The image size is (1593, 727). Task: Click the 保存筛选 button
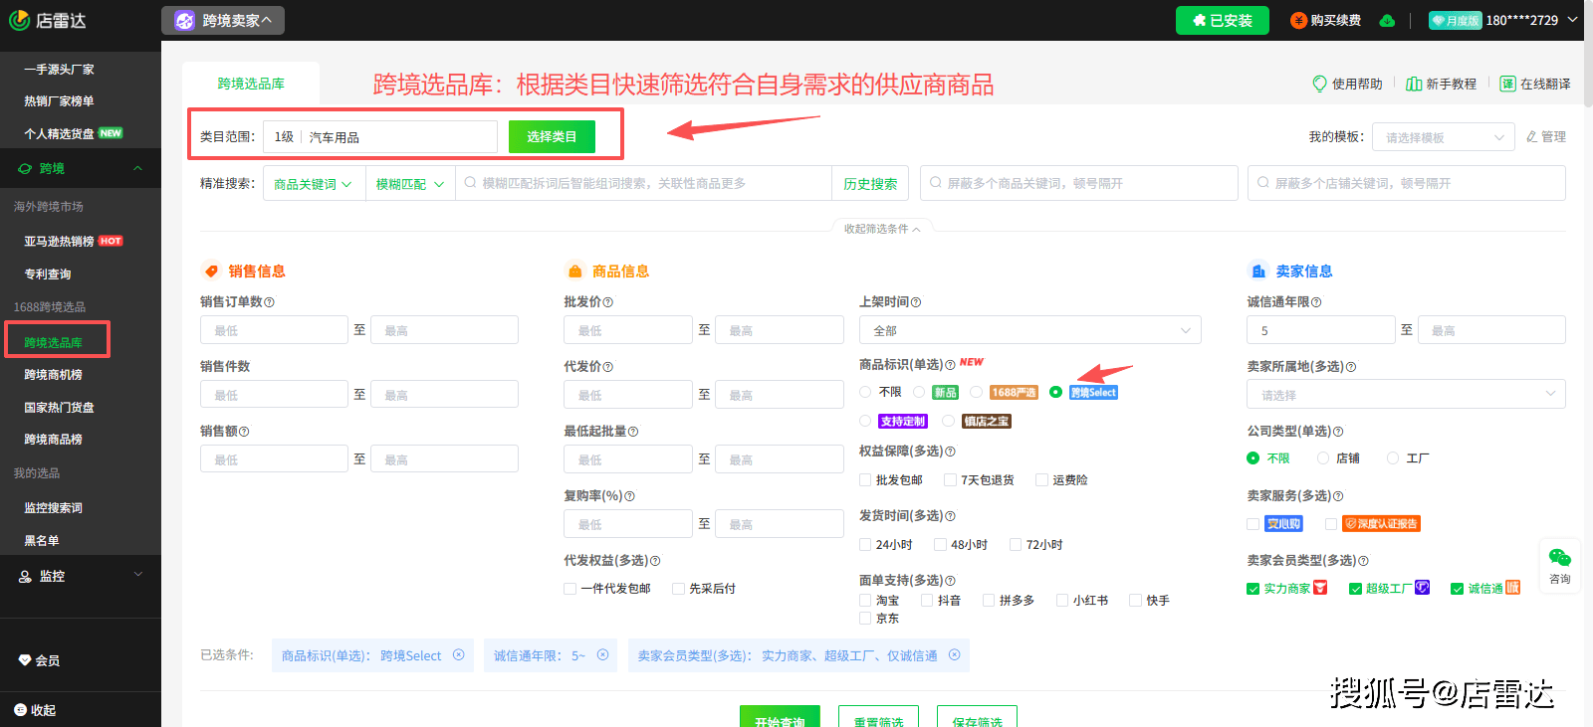pos(977,716)
